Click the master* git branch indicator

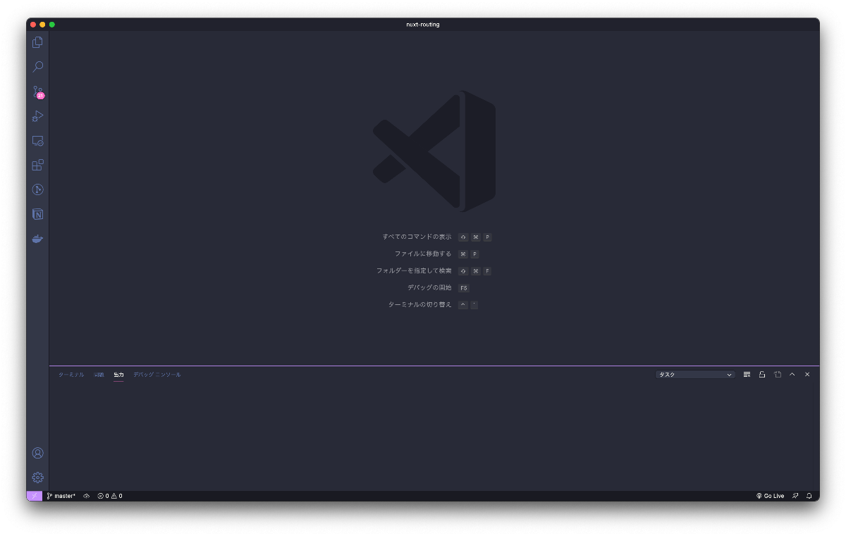tap(61, 496)
